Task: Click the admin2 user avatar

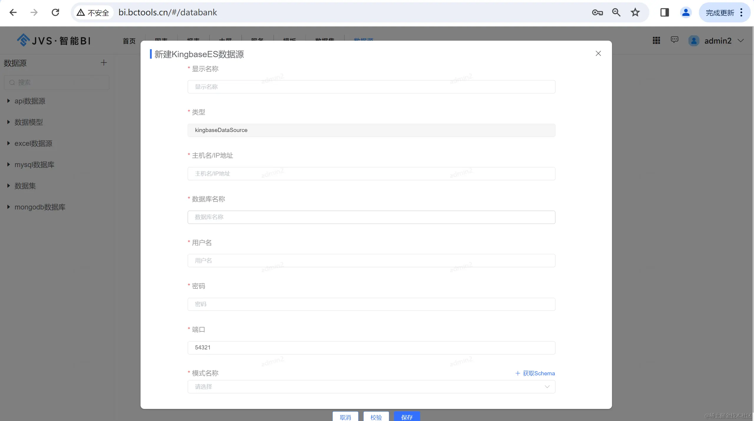Action: click(x=694, y=41)
